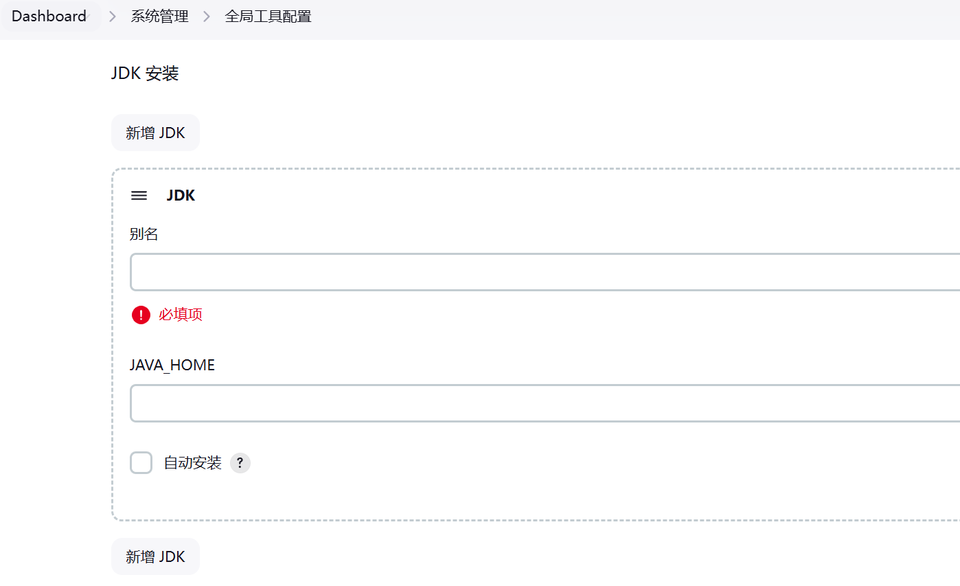Screen dimensions: 960x586
Task: Click the JAVA_HOME field label
Action: click(x=172, y=365)
